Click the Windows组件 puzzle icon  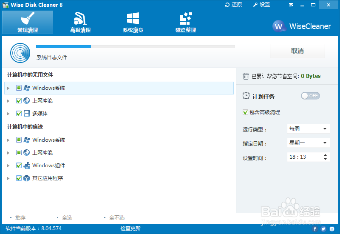(x=26, y=166)
